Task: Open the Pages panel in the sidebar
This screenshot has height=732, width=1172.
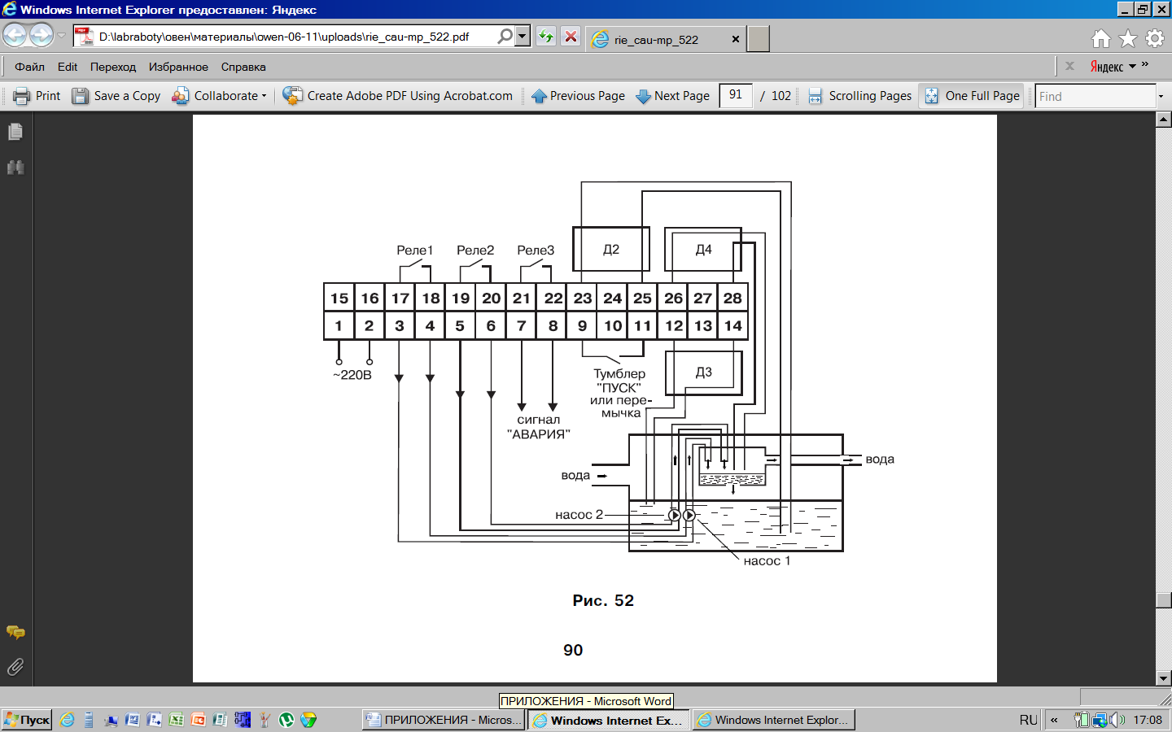Action: click(15, 132)
